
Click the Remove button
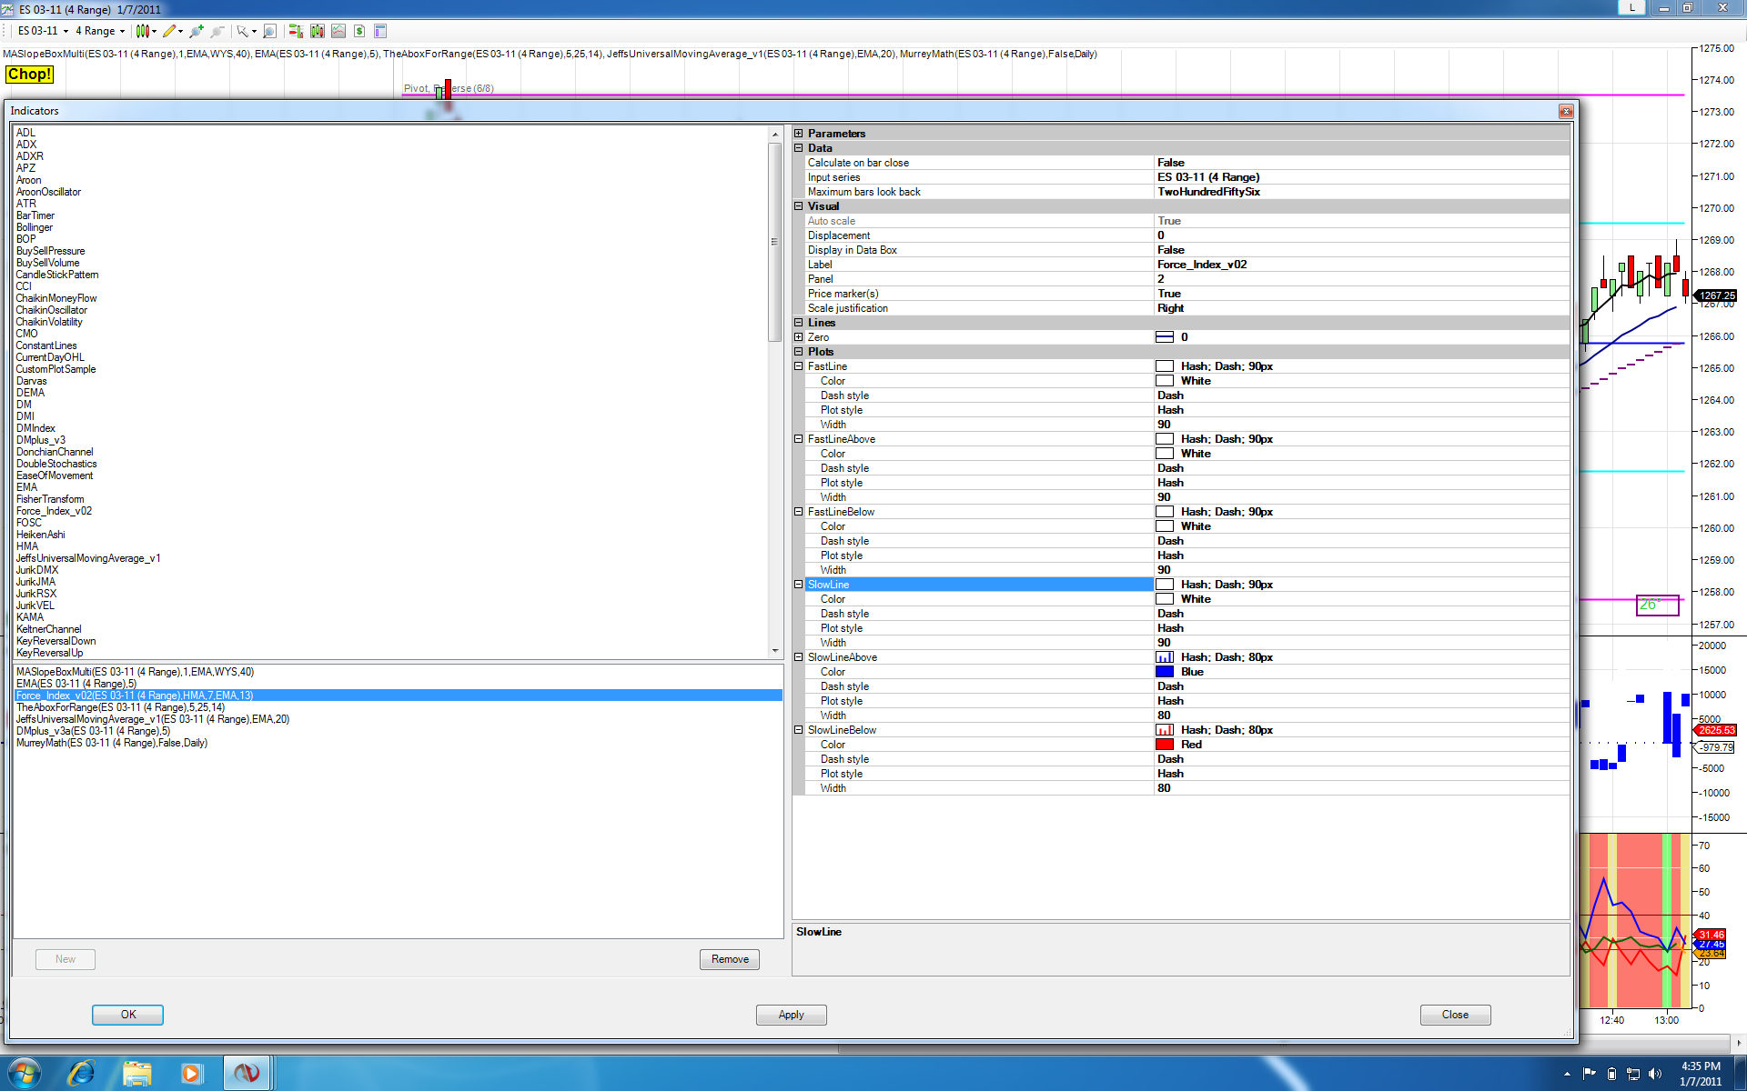(730, 959)
